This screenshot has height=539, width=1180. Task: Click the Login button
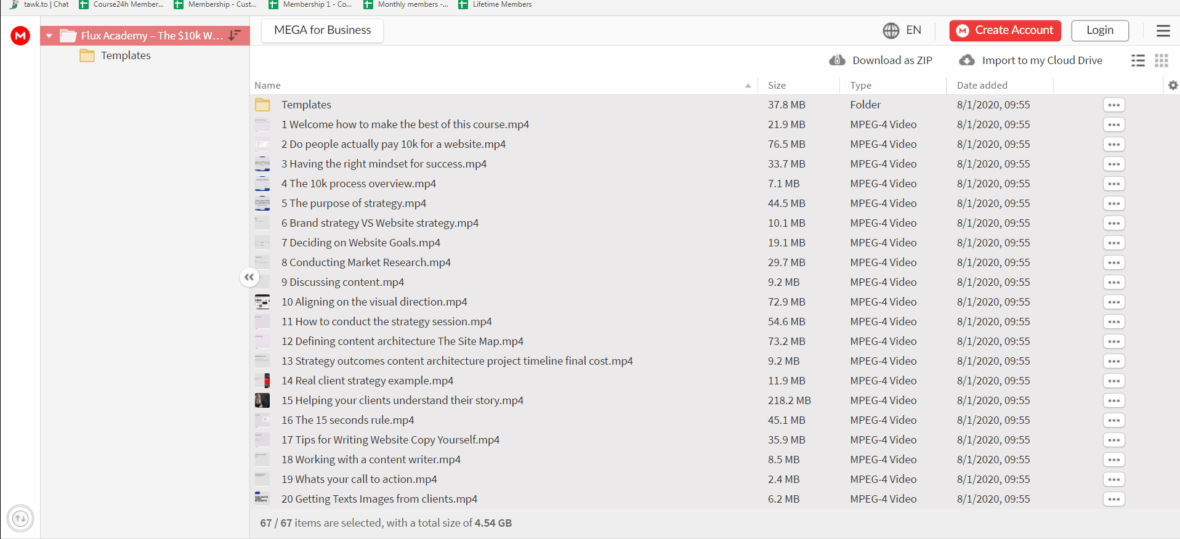click(1100, 31)
